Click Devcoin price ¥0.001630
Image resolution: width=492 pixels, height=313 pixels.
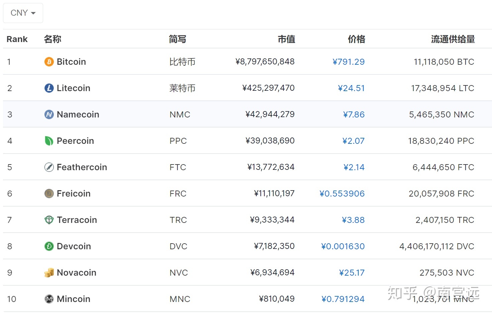tap(343, 246)
